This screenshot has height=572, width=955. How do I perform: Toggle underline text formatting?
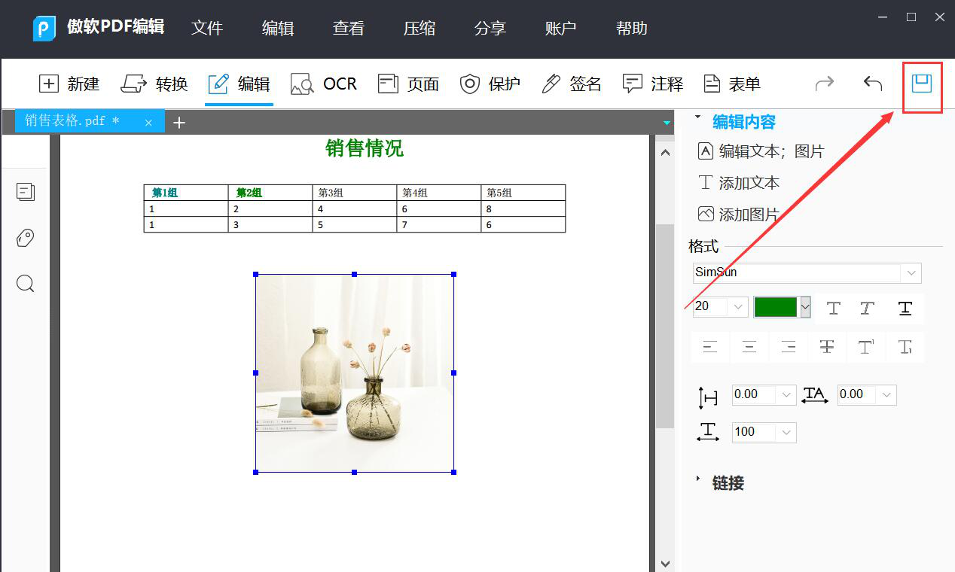905,308
